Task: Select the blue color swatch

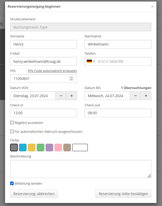Action: (23, 148)
